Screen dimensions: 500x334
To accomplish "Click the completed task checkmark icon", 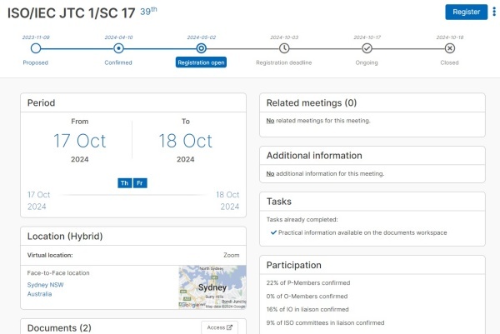I will coord(274,232).
